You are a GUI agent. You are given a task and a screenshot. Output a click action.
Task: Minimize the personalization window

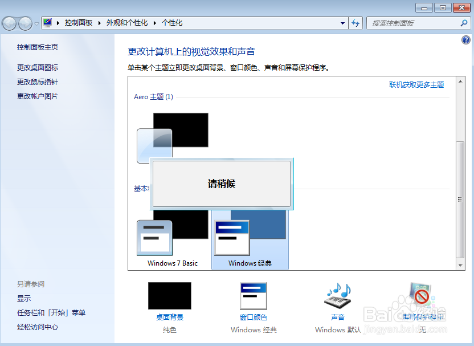[x=424, y=8]
